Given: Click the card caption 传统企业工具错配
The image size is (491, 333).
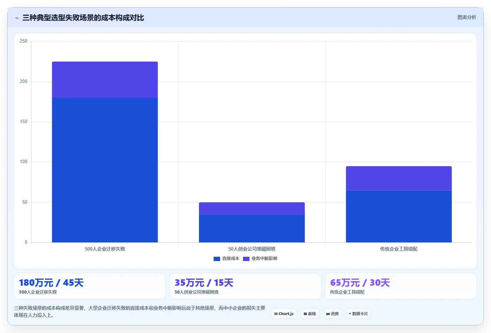Looking at the screenshot, I should (x=347, y=292).
